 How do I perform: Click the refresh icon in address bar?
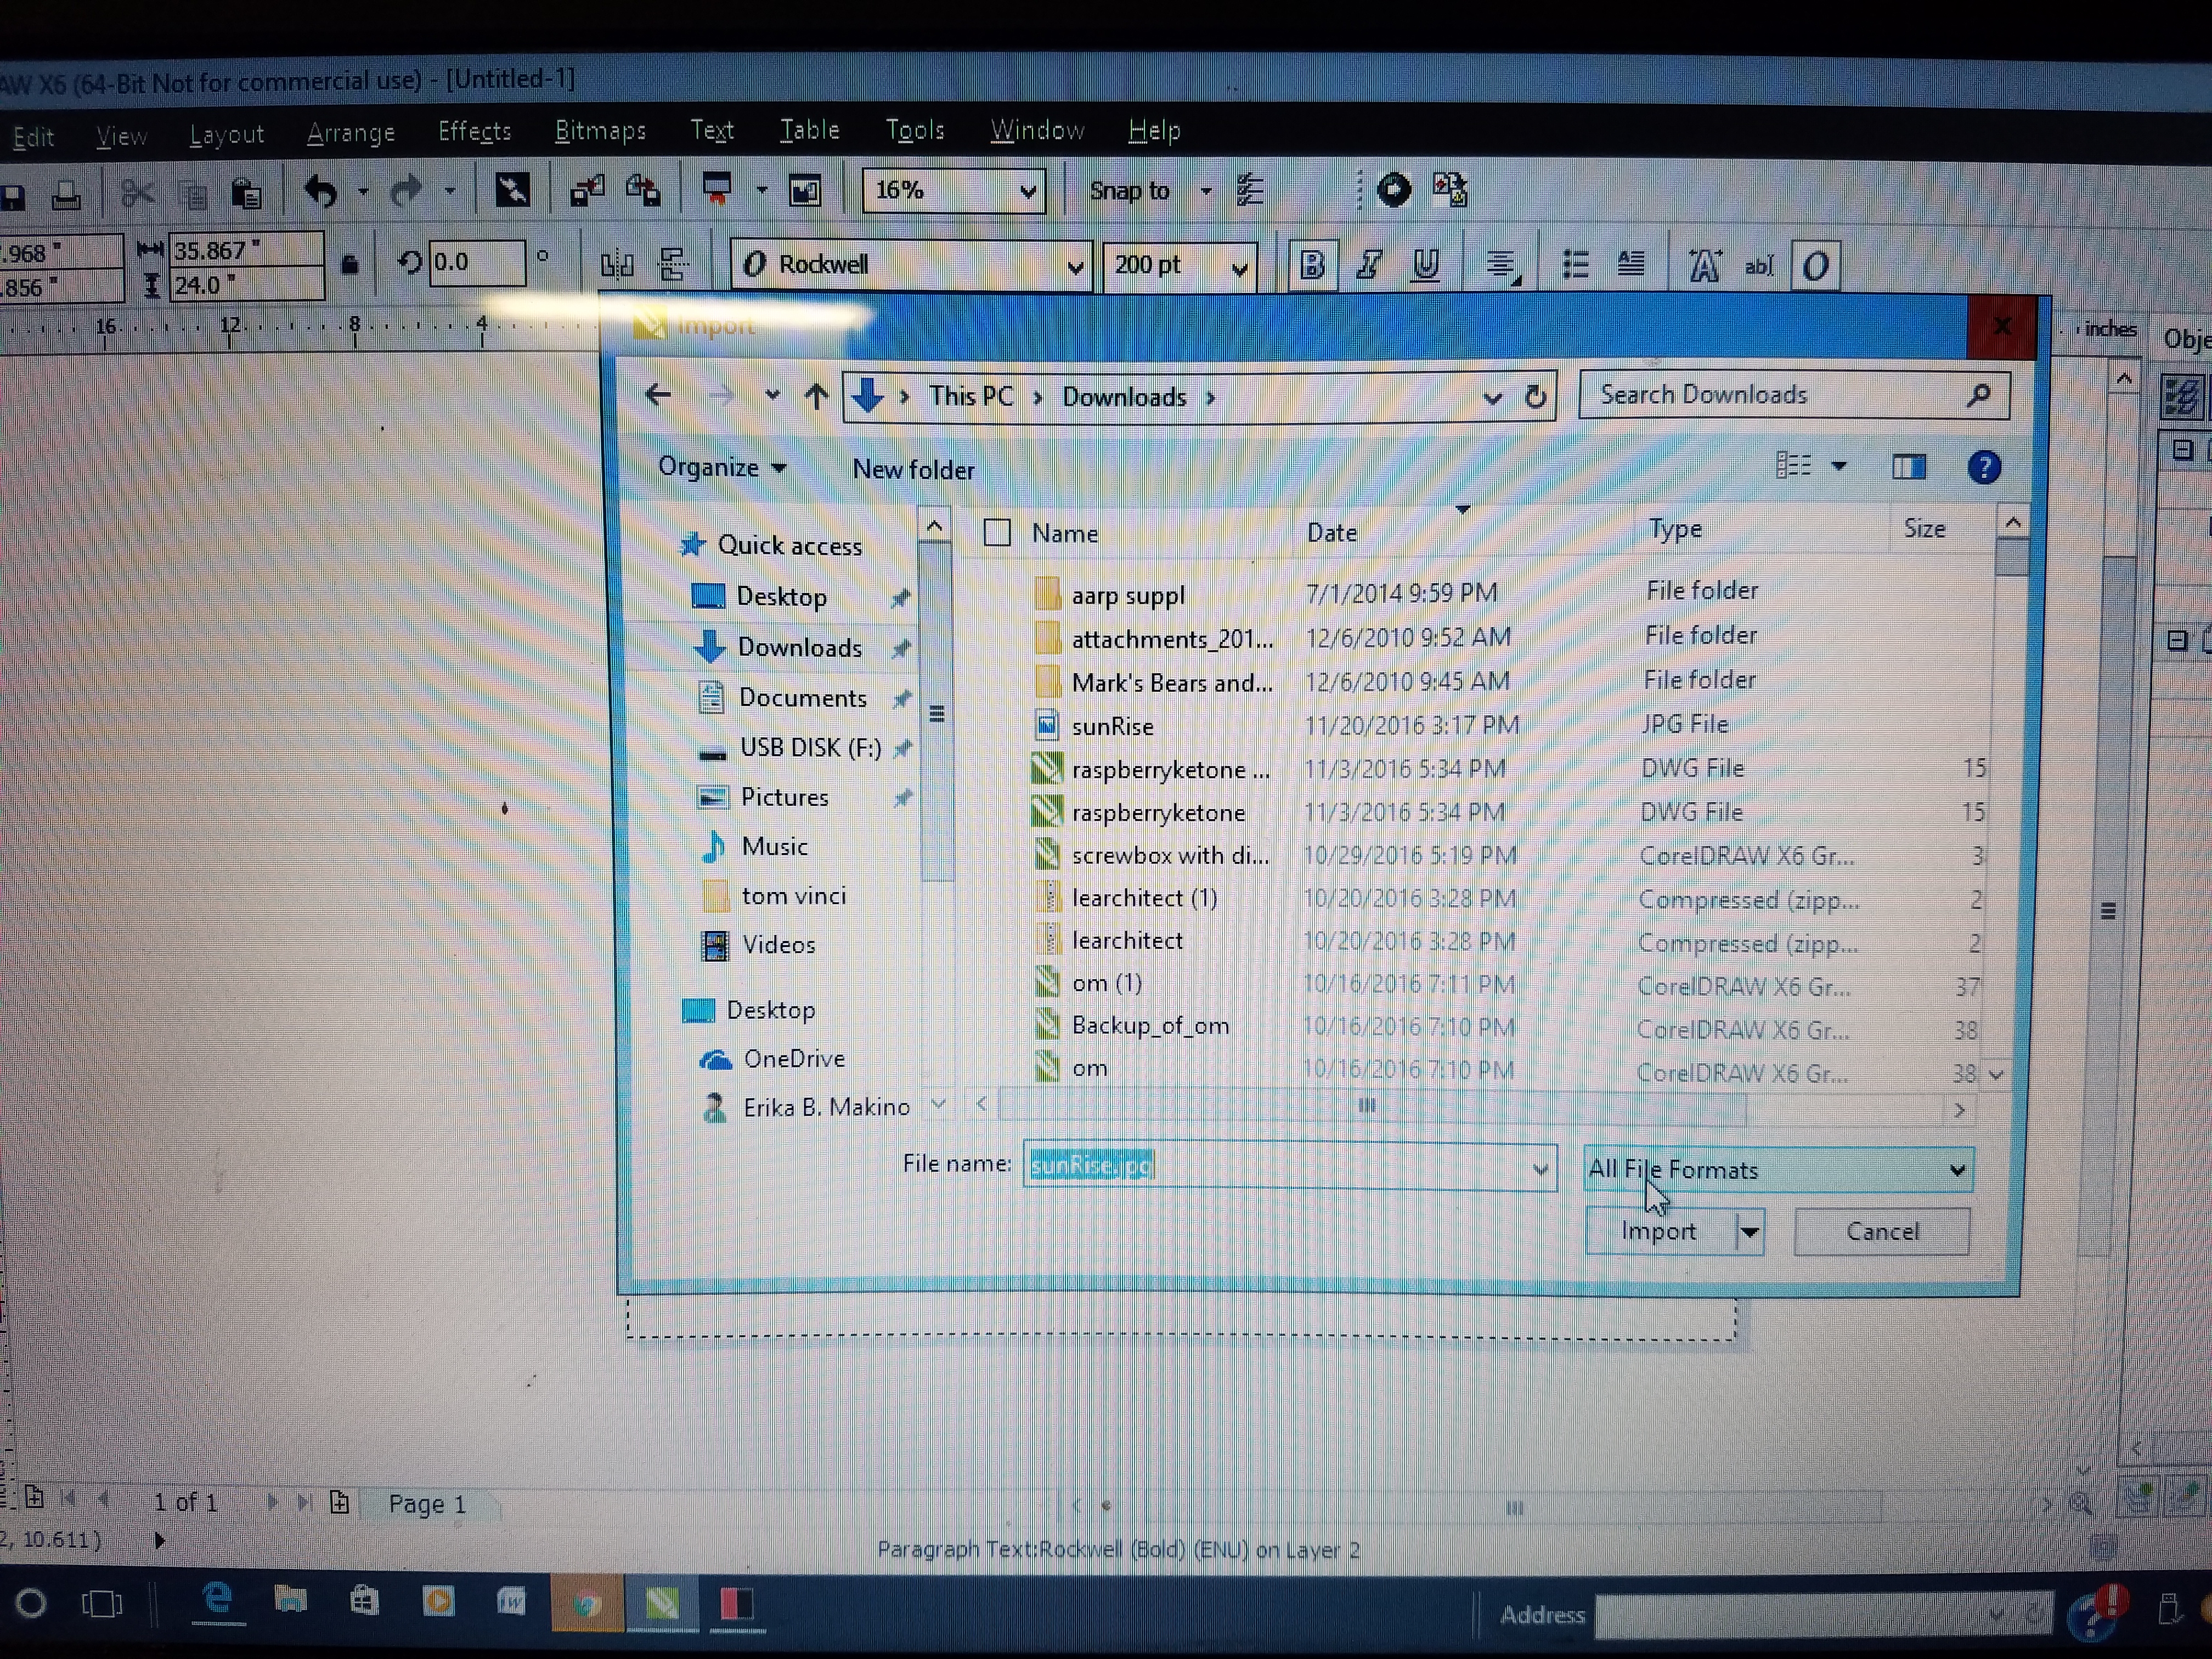[x=1535, y=397]
